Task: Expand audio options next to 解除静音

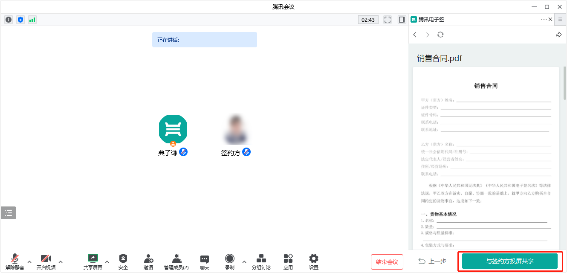Action: [29, 261]
